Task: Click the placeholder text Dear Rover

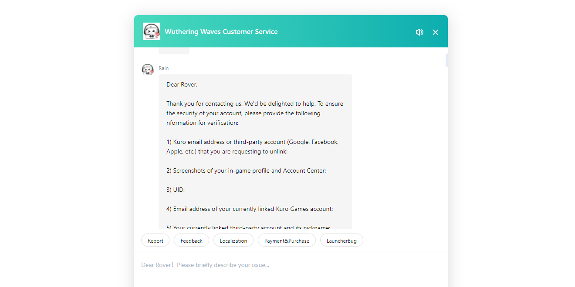Action: [x=157, y=265]
